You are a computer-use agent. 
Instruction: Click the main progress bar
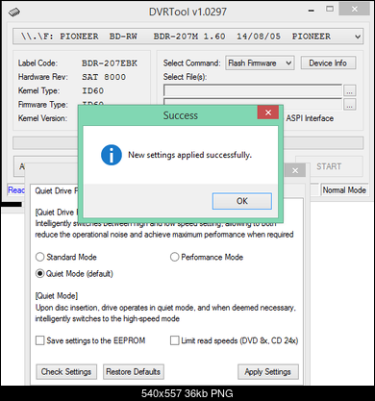187,143
